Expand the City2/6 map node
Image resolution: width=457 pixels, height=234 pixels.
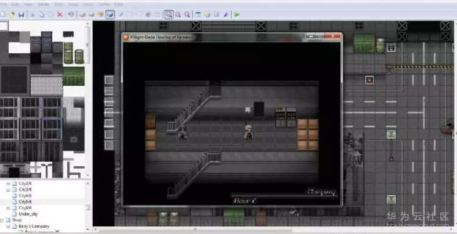pyautogui.click(x=8, y=184)
